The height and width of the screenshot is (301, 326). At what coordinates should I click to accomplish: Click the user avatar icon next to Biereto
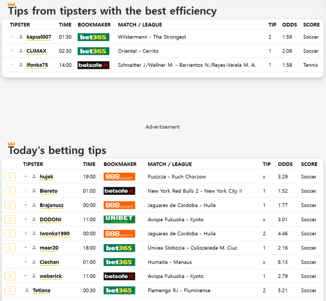point(34,191)
